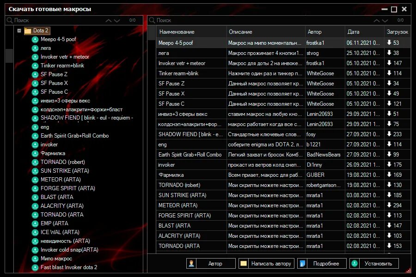This screenshot has width=416, height=277.
Task: Click download icon beside Invoker vetr + meteor
Action: [35, 57]
